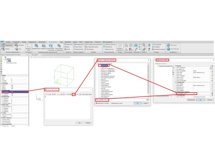This screenshot has width=215, height=167.
Task: Open Штриховка разрезов hatch settings
Action: tap(158, 49)
